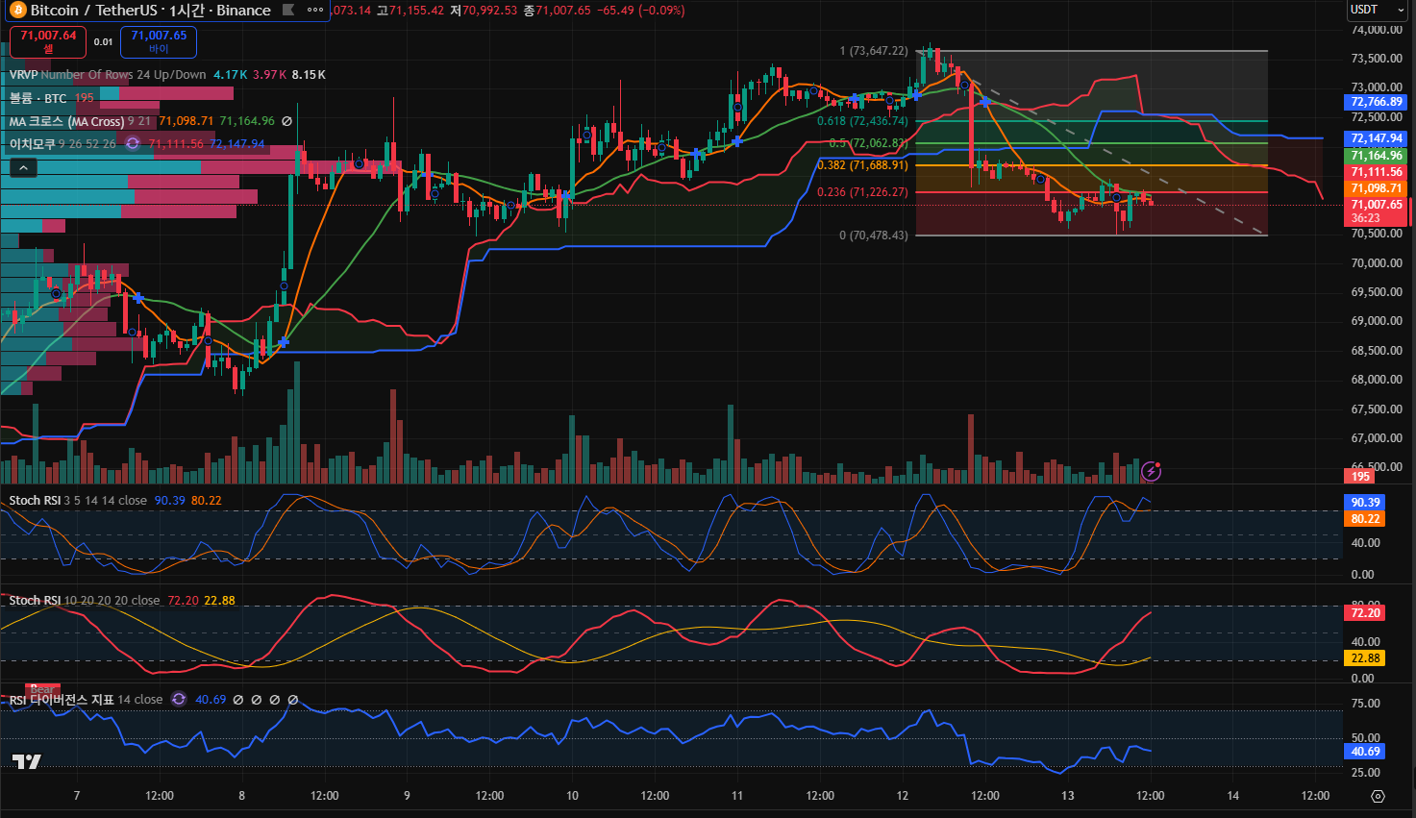
Task: Open chart settings gear at bottom right
Action: [x=1378, y=796]
